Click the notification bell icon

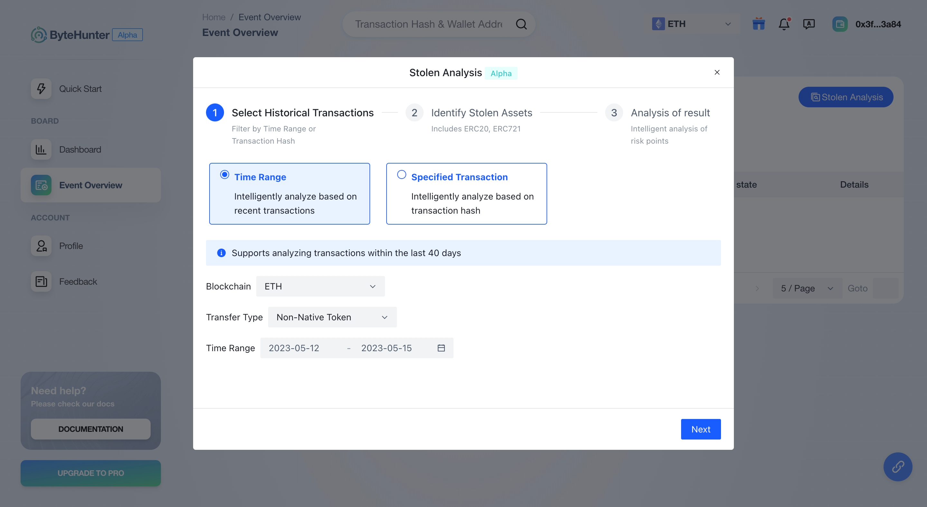tap(784, 24)
